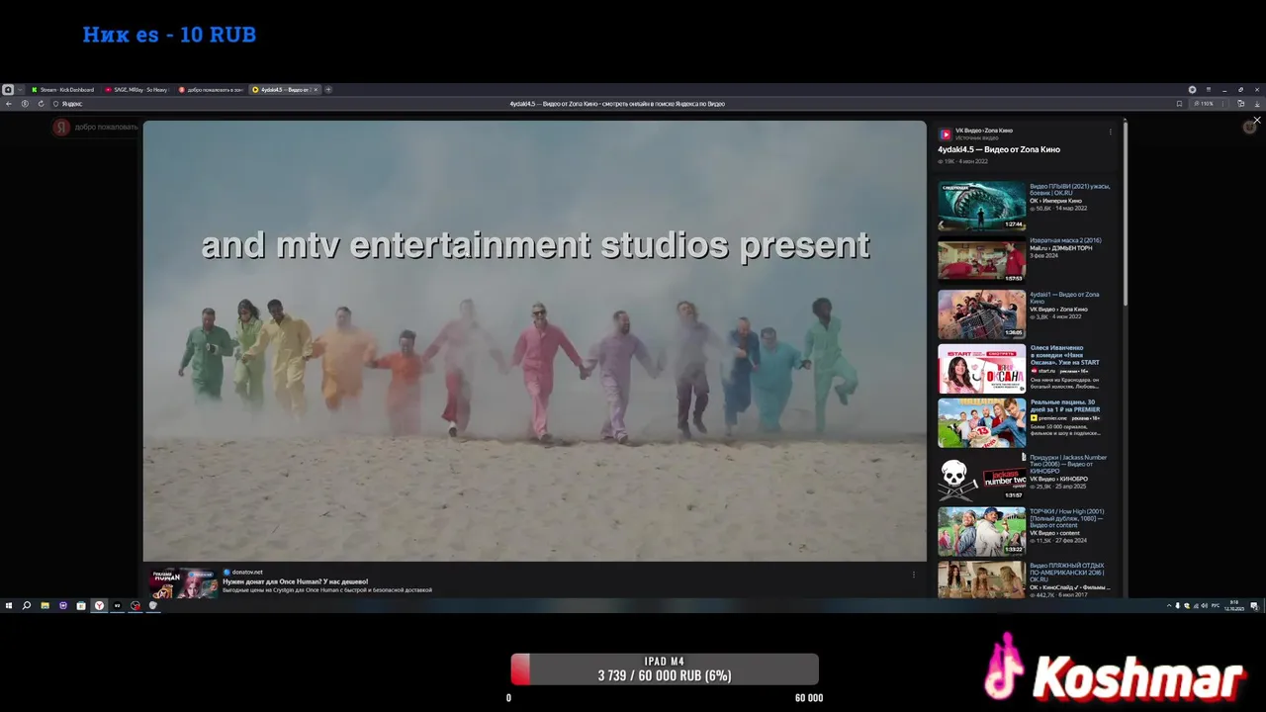Open 4ydaki1 Zona Кино video thumbnail
This screenshot has width=1266, height=712.
(982, 313)
